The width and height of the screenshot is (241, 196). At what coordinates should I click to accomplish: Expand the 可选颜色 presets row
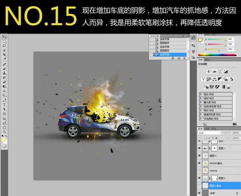(x=201, y=118)
